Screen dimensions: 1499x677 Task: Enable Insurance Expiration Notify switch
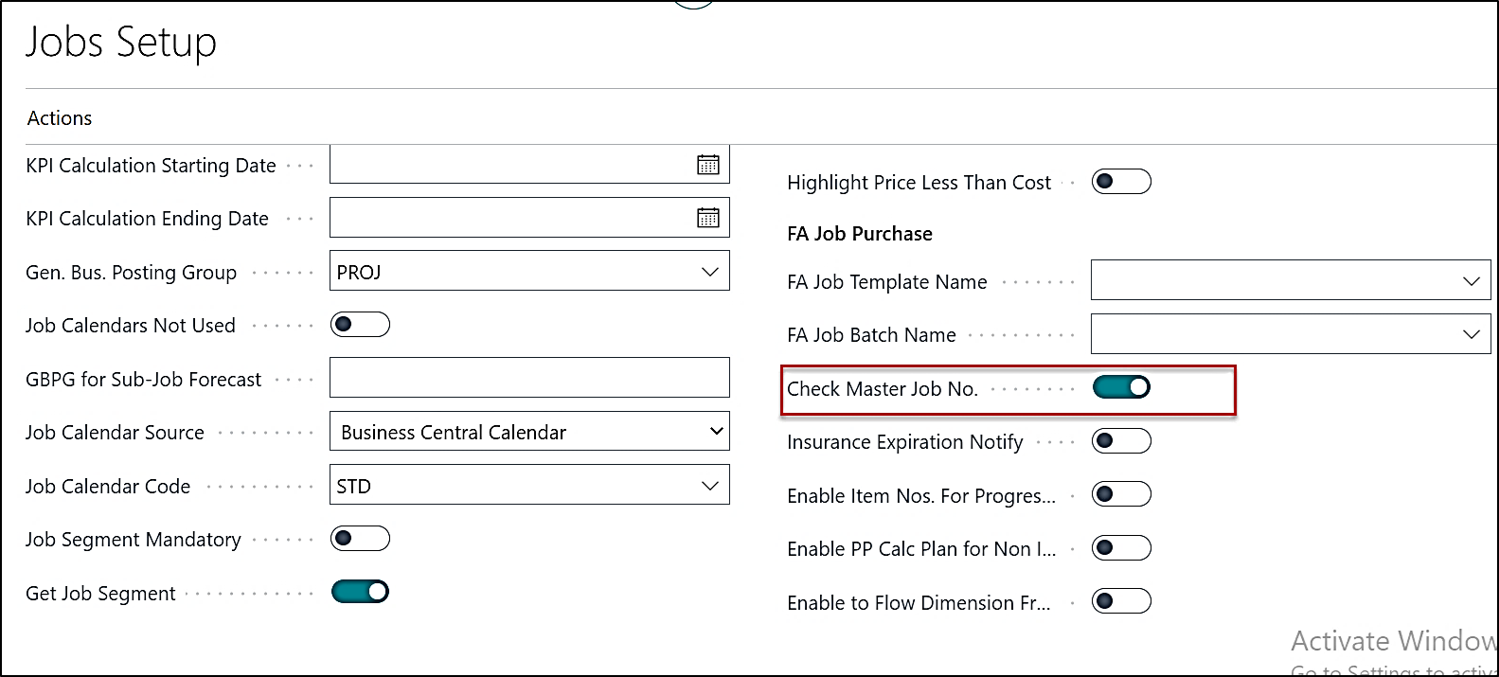[x=1121, y=441]
